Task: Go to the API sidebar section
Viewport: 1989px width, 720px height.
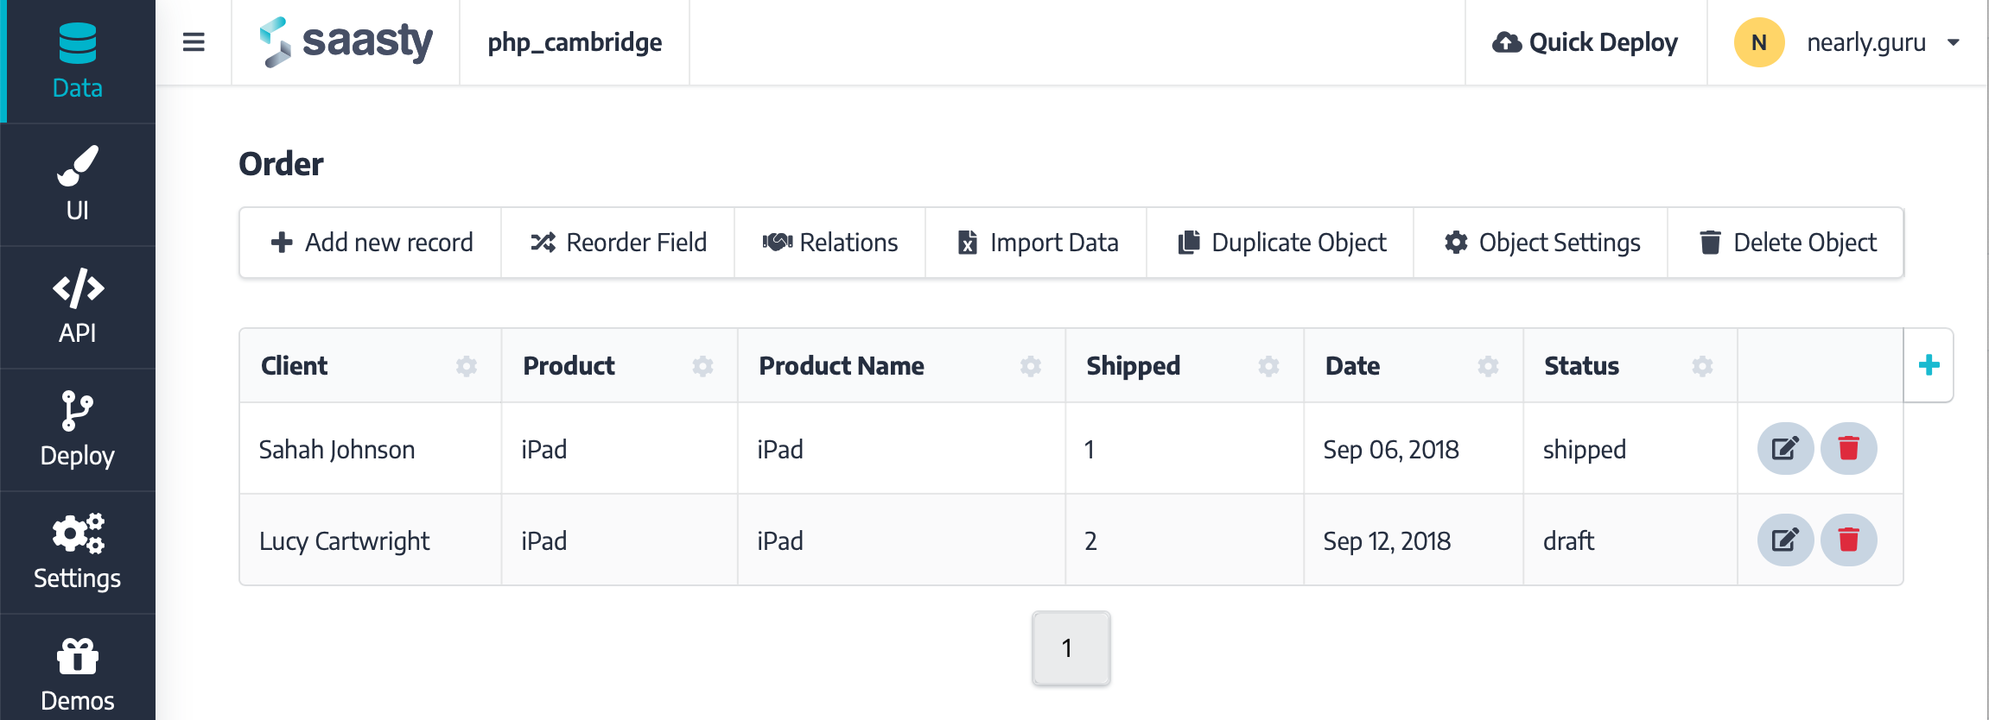Action: 78,307
